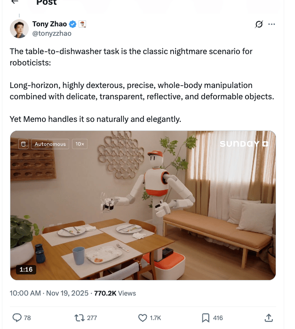This screenshot has width=295, height=329.
Task: Click the robot icon badge in video
Action: (24, 144)
